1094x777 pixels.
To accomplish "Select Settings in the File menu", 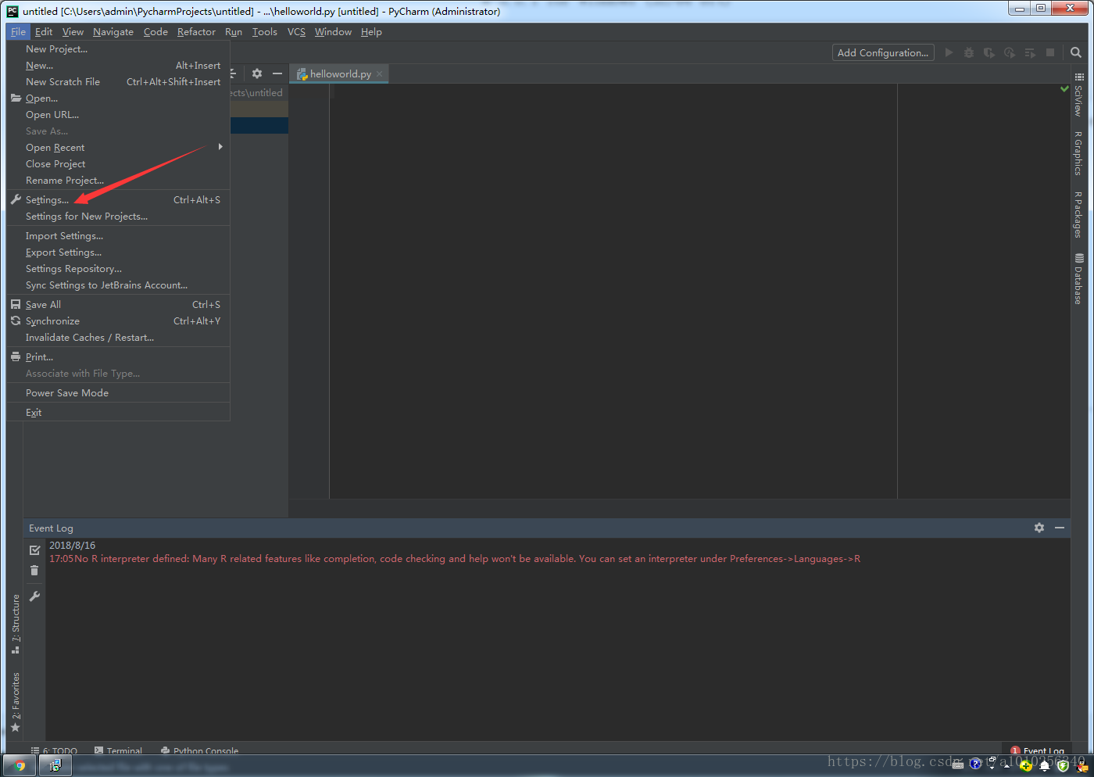I will 47,199.
